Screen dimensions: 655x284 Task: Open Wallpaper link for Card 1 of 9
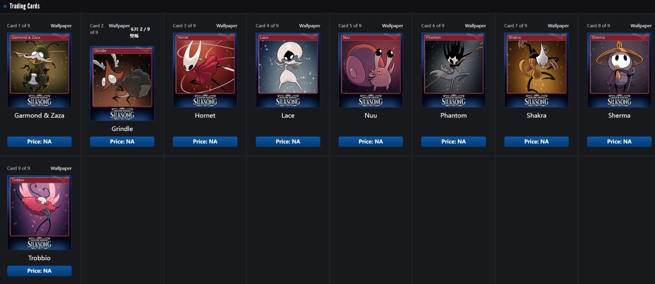pos(61,26)
